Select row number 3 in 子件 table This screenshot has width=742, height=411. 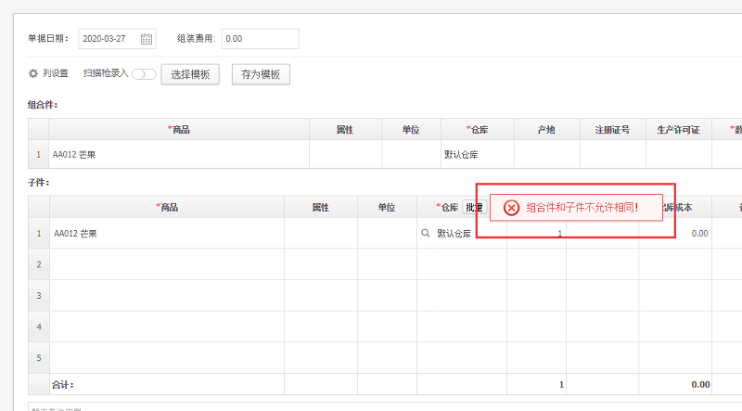[39, 296]
